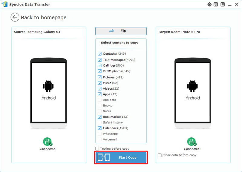The width and height of the screenshot is (242, 172).
Task: Uncheck the Calendars checkbox
Action: (x=100, y=128)
